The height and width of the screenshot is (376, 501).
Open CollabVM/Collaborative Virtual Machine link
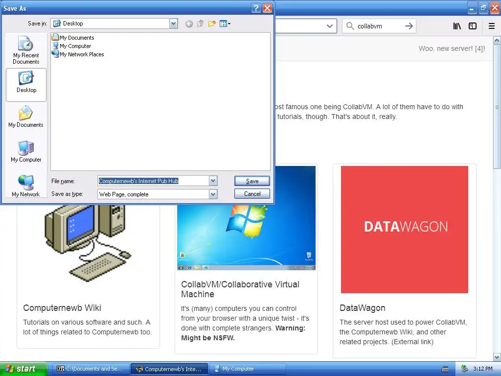240,289
